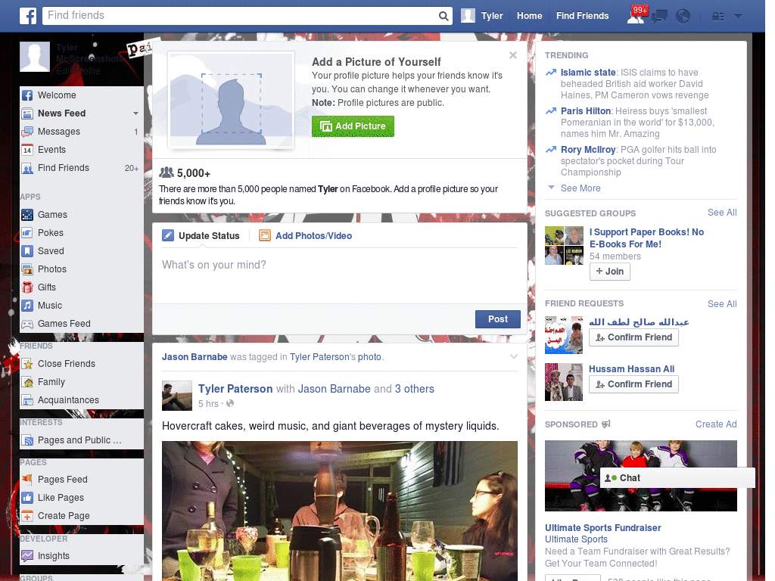775x581 pixels.
Task: Open the hovercraft cakes post photo
Action: pyautogui.click(x=340, y=511)
